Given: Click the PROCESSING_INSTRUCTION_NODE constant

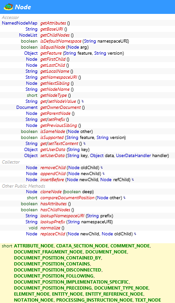Looking at the screenshot, I should pos(94,300).
